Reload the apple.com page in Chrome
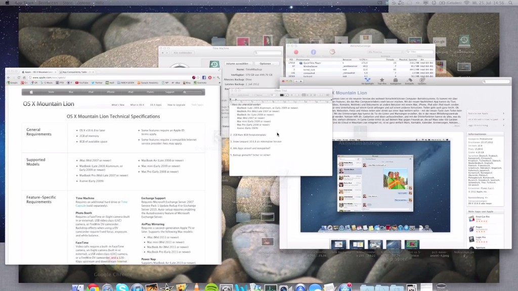 19,77
